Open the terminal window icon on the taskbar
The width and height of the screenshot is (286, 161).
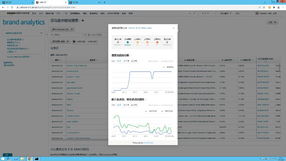click(37, 159)
